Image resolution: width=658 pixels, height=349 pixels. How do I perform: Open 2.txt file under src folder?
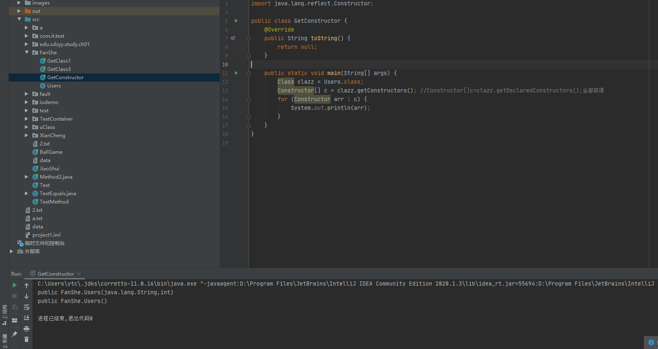point(44,144)
